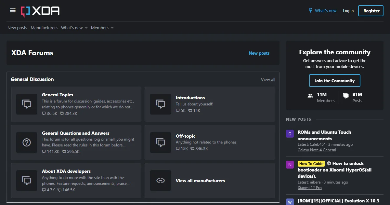This screenshot has height=205, width=390.
Task: Click the 284.3K message count in General Topics
Action: point(71,114)
